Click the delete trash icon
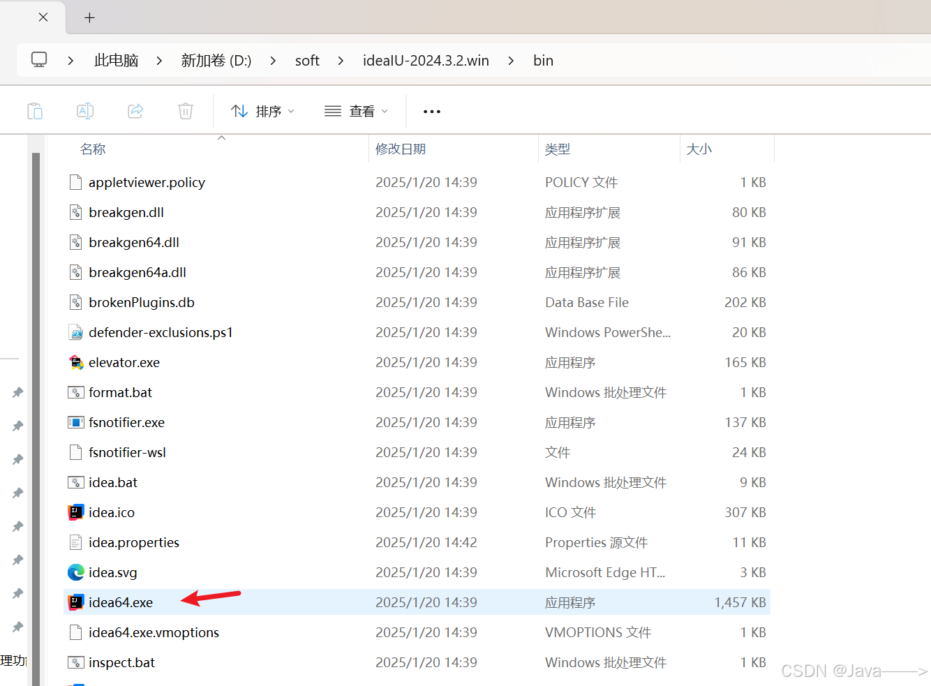The height and width of the screenshot is (686, 931). point(186,111)
